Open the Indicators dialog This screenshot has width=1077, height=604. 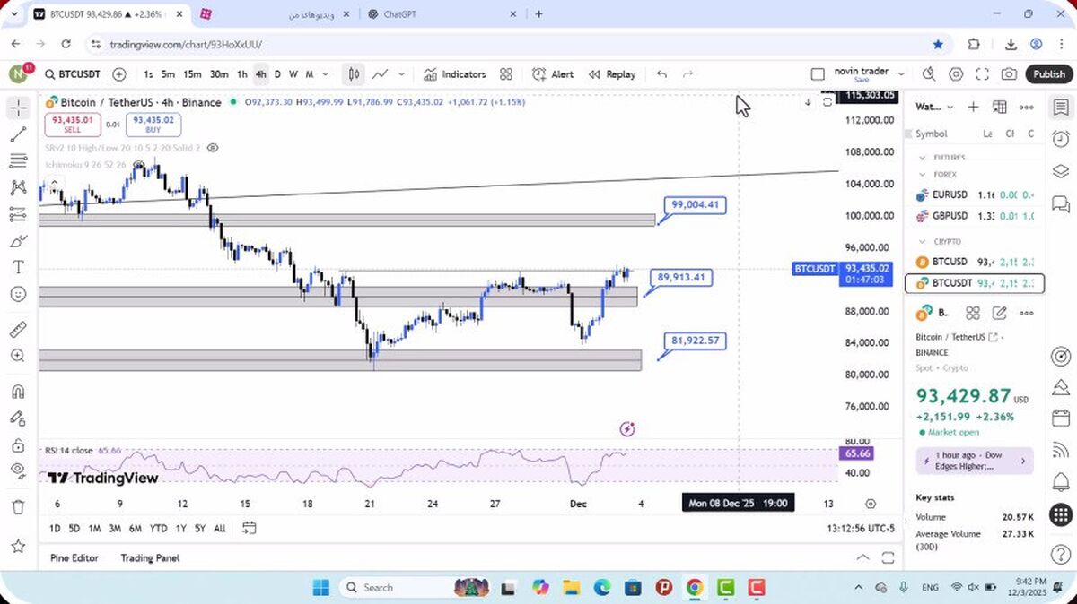(454, 74)
